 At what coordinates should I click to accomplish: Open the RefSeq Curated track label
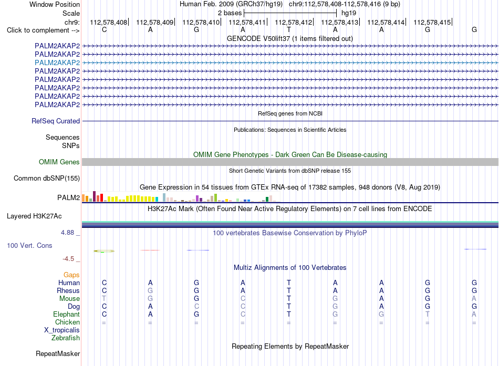click(x=56, y=121)
